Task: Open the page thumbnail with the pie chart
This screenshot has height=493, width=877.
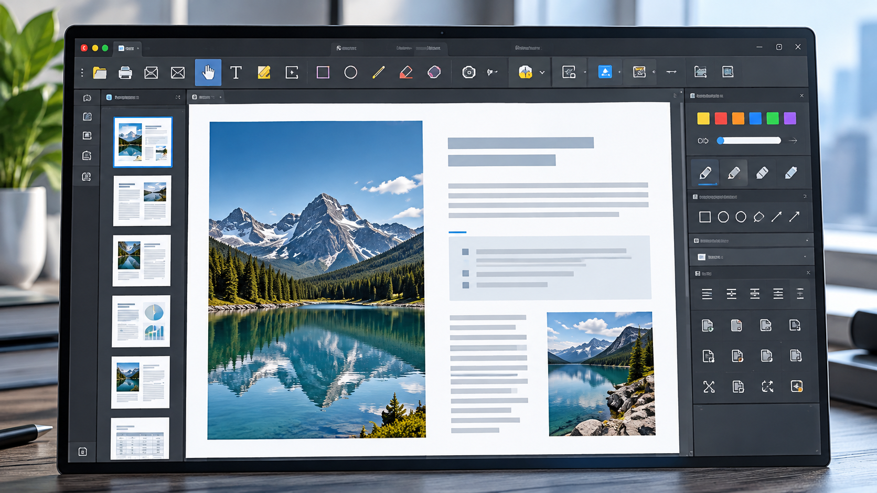Action: coord(141,321)
